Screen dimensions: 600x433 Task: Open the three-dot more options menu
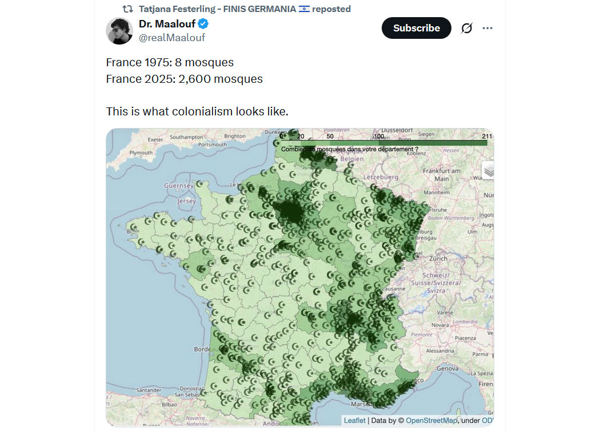pos(487,28)
